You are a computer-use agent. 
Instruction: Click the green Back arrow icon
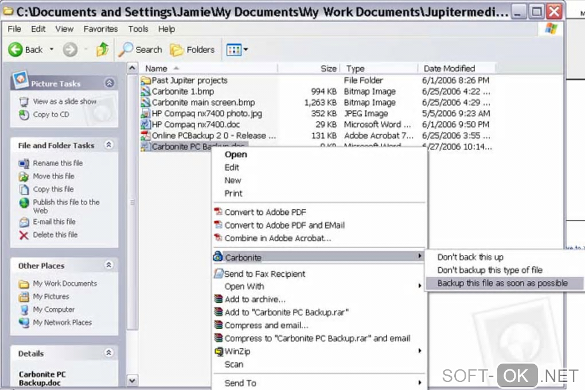pyautogui.click(x=15, y=49)
